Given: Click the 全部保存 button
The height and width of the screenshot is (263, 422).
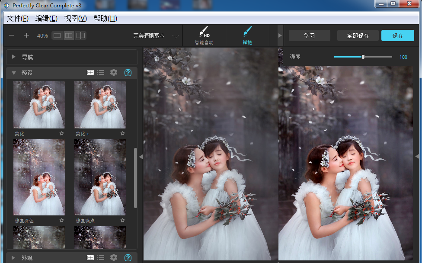Looking at the screenshot, I should 358,35.
